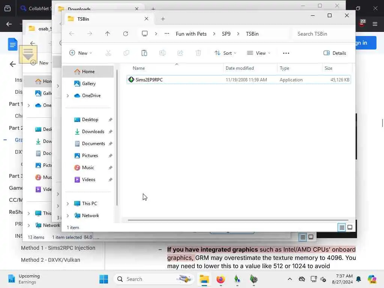Open Videos quick access folder

pos(88,180)
